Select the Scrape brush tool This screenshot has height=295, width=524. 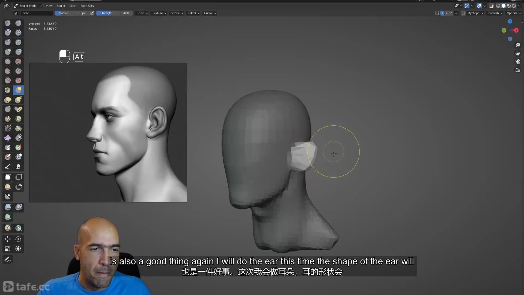tap(8, 80)
